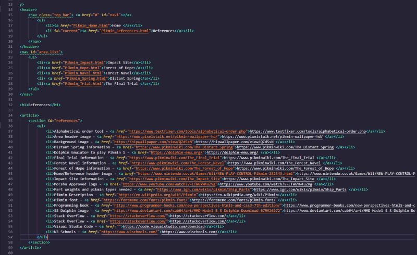Place cursor on the opening <header> tag

click(x=28, y=9)
